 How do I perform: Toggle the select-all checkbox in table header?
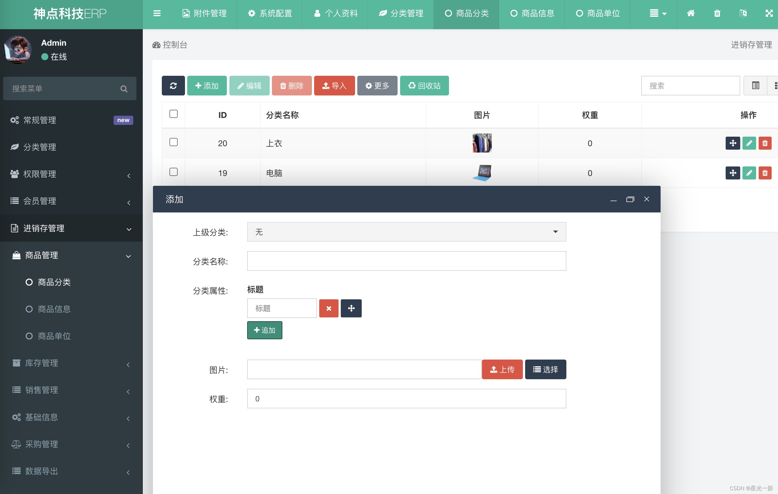(x=174, y=114)
